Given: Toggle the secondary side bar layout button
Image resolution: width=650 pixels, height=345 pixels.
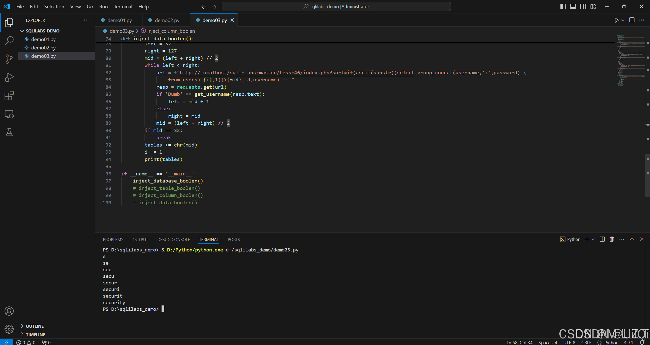Looking at the screenshot, I should [583, 7].
